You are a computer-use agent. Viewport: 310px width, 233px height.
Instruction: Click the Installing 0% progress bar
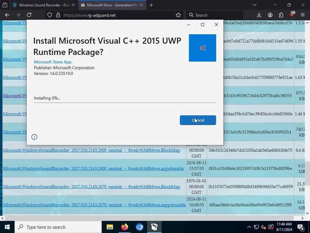[125, 103]
